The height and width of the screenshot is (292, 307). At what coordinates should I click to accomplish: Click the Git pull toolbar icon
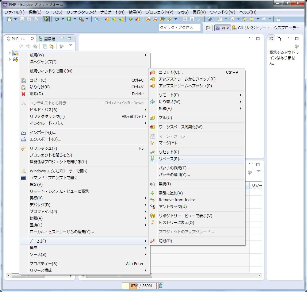coord(121,19)
